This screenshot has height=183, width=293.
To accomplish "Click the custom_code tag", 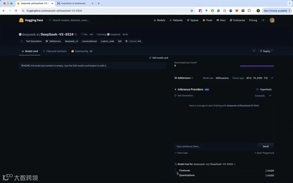I will pos(107,41).
